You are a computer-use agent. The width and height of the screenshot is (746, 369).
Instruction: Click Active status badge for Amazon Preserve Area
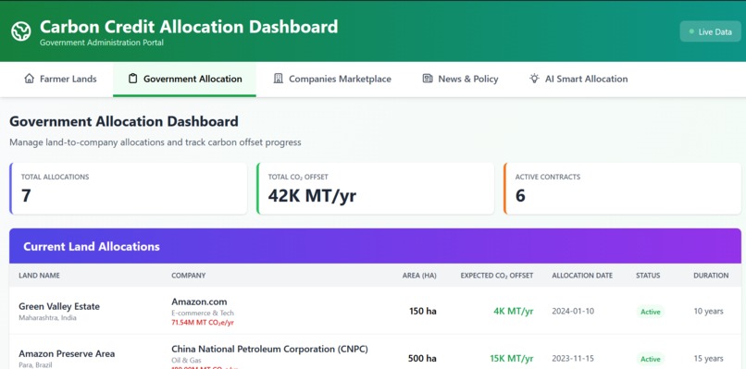[651, 359]
